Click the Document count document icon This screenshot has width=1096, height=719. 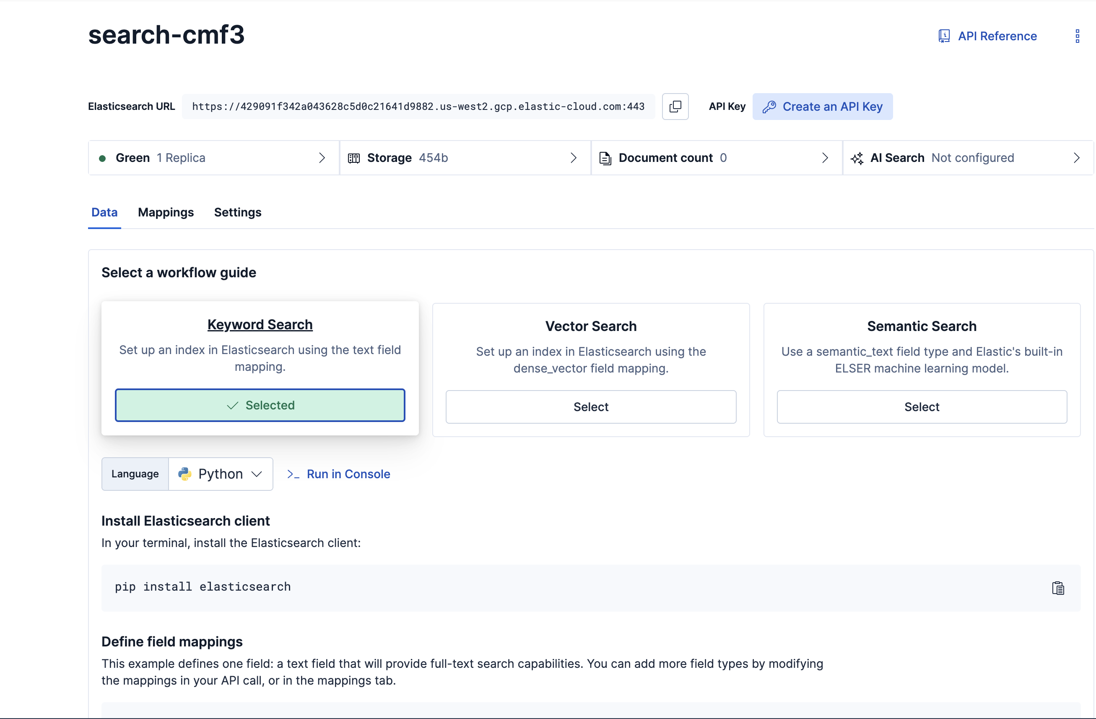(x=605, y=158)
